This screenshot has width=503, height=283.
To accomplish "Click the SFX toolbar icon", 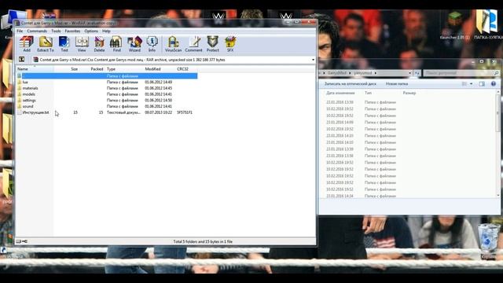I will [230, 44].
